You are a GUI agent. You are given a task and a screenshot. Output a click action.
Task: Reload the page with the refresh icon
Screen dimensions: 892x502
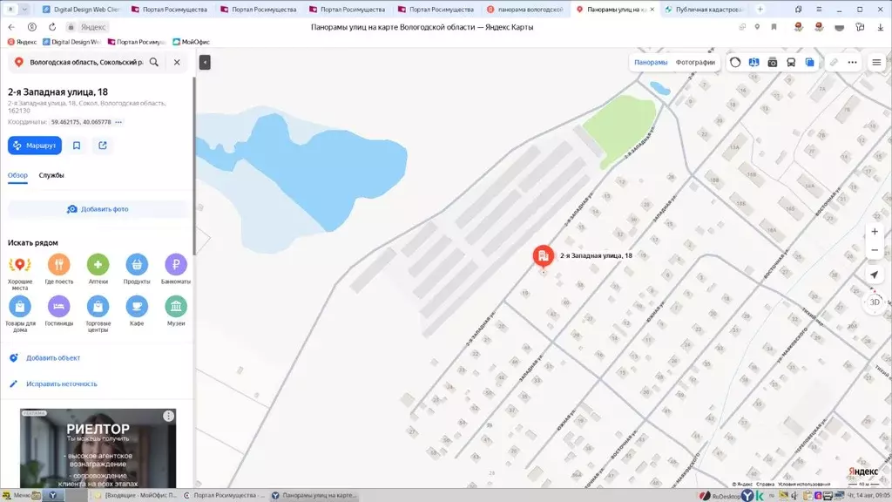coord(52,27)
